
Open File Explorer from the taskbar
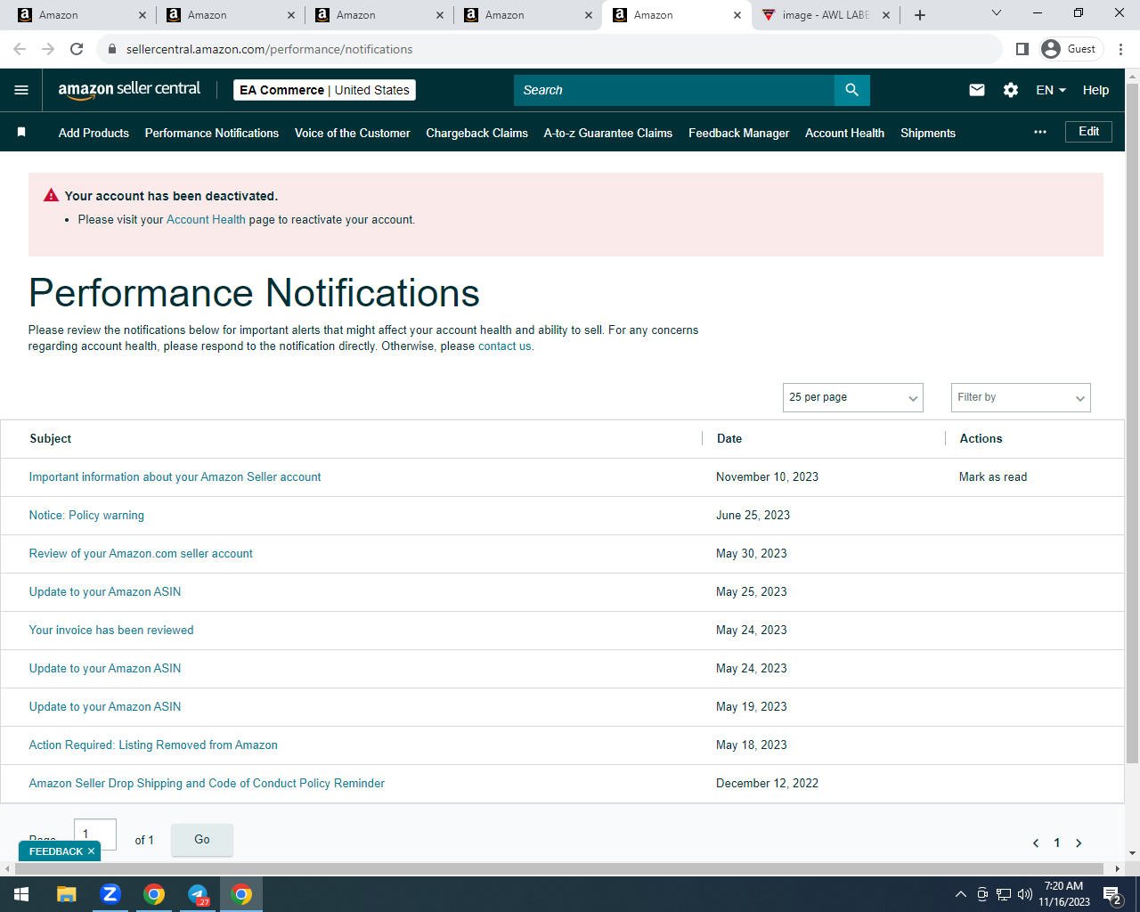point(67,894)
